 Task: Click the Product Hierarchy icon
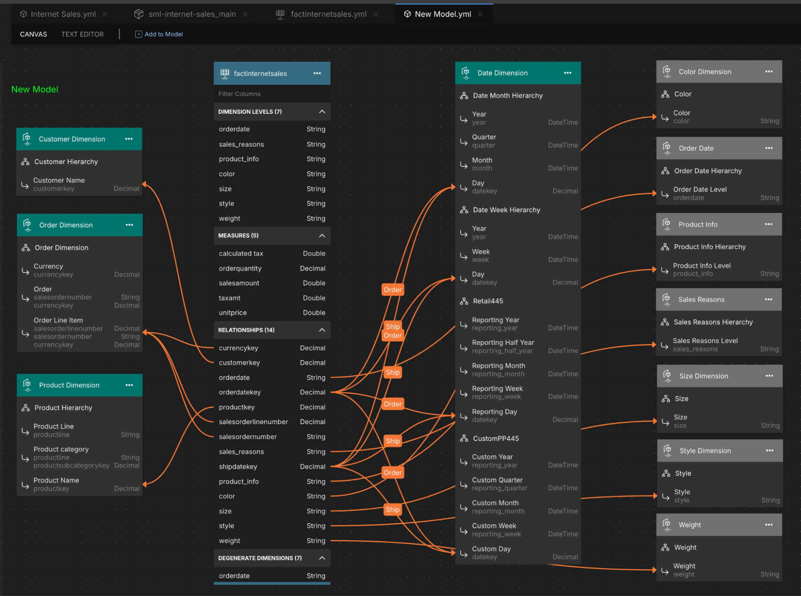pos(26,407)
